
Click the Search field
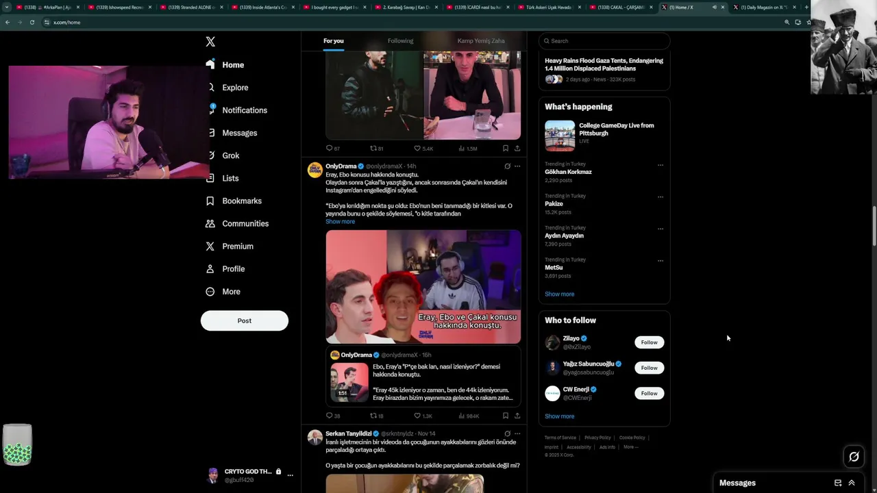click(604, 41)
